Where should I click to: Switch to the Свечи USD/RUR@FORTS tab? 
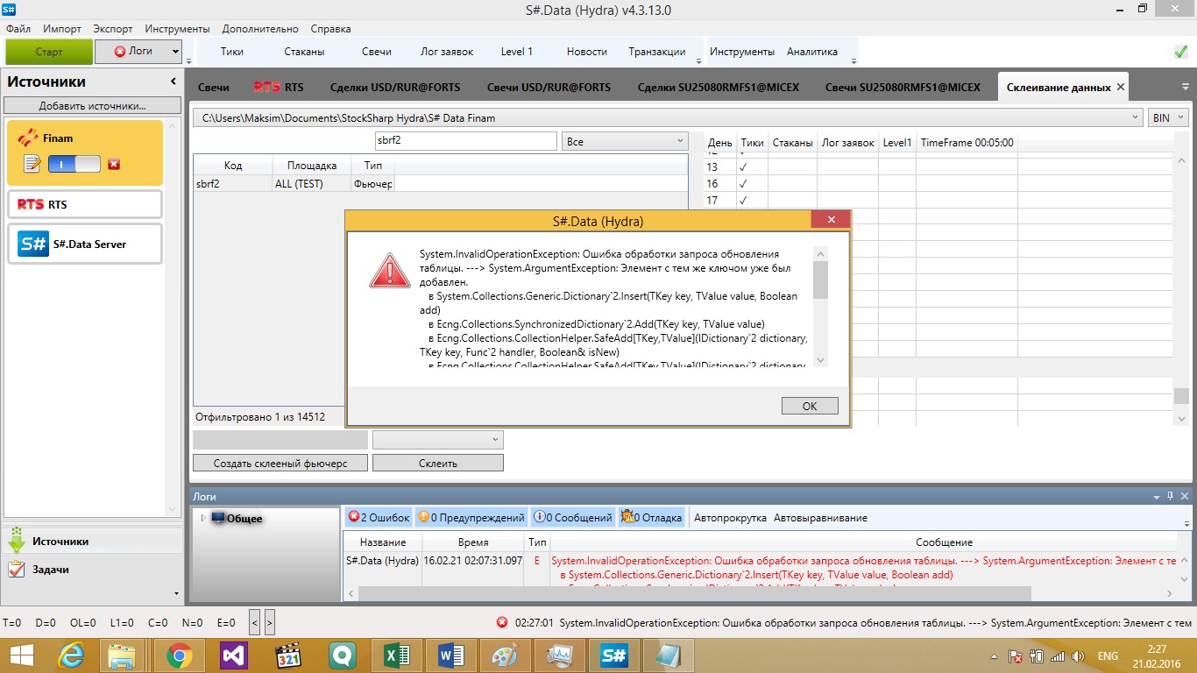click(x=549, y=88)
